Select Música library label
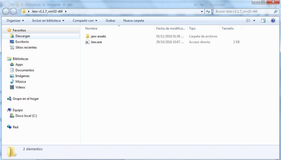Screen dimensions: 281x160 [x=21, y=82]
